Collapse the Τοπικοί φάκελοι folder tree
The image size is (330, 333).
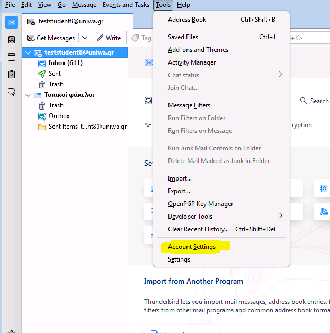pos(28,95)
